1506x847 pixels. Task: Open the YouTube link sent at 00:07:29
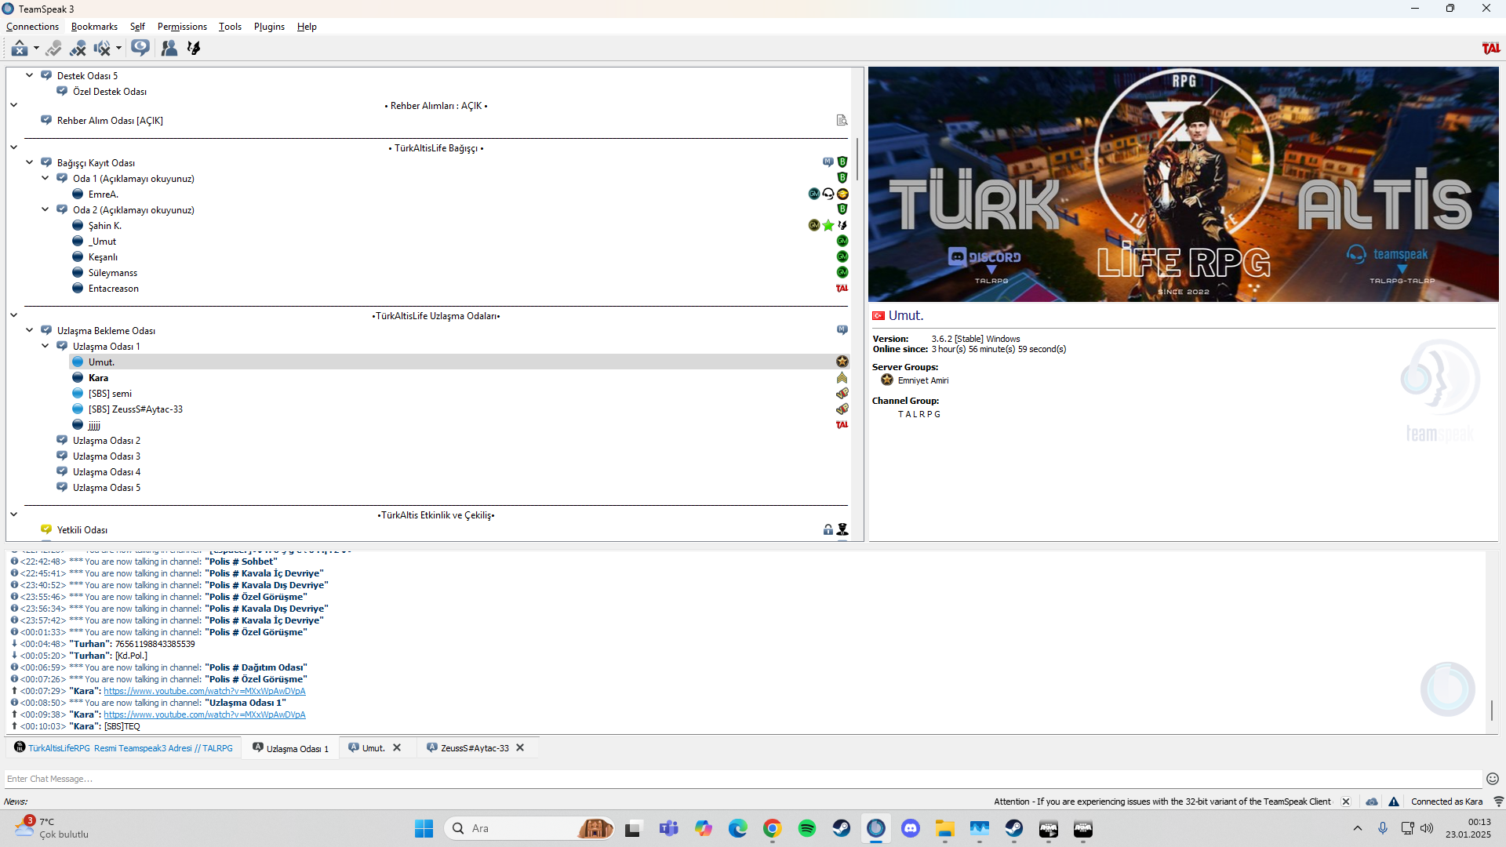pos(205,691)
